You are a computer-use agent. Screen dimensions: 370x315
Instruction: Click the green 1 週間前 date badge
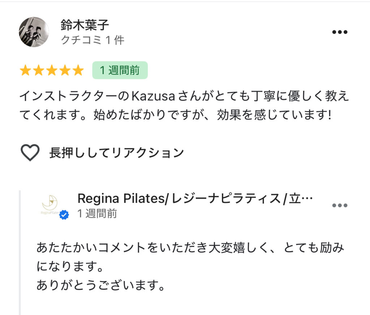(x=120, y=70)
